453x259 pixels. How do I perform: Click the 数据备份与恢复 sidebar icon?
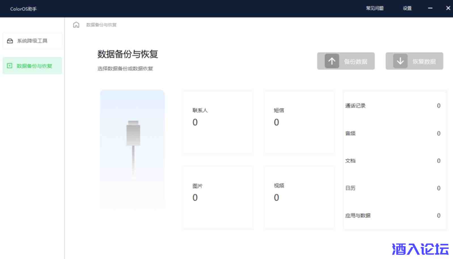(10, 66)
